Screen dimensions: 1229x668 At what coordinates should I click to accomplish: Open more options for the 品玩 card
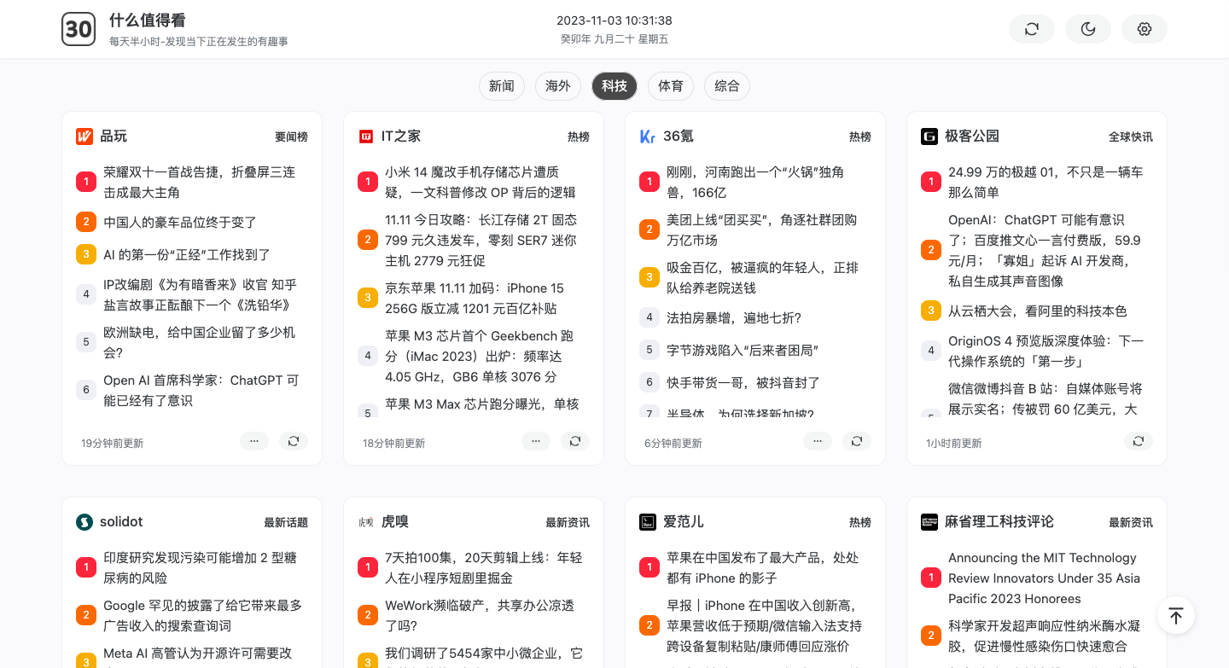(254, 440)
